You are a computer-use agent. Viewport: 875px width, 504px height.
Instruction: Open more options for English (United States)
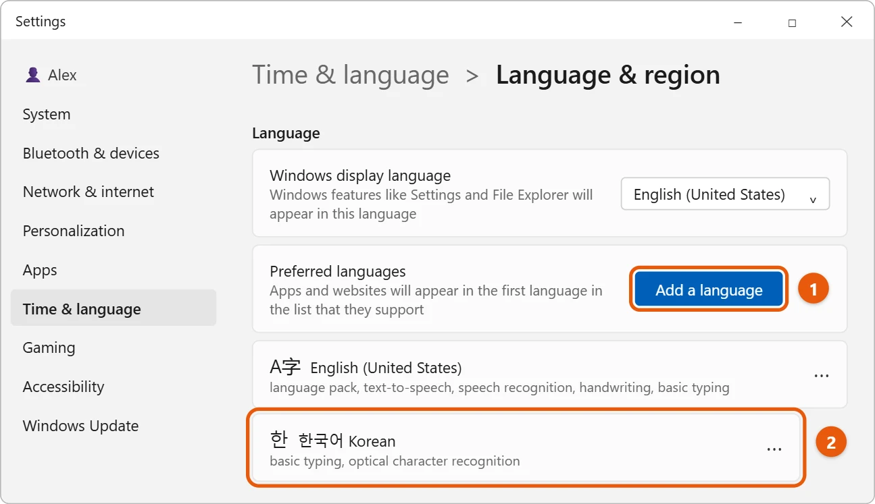[x=821, y=375]
